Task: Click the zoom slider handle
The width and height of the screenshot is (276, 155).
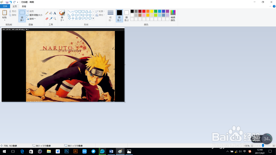Action: click(x=263, y=146)
